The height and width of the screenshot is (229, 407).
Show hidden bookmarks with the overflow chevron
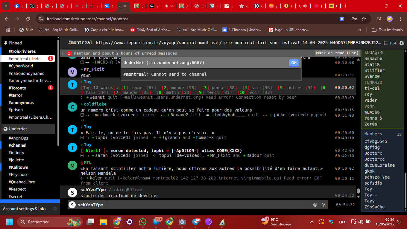[x=359, y=30]
